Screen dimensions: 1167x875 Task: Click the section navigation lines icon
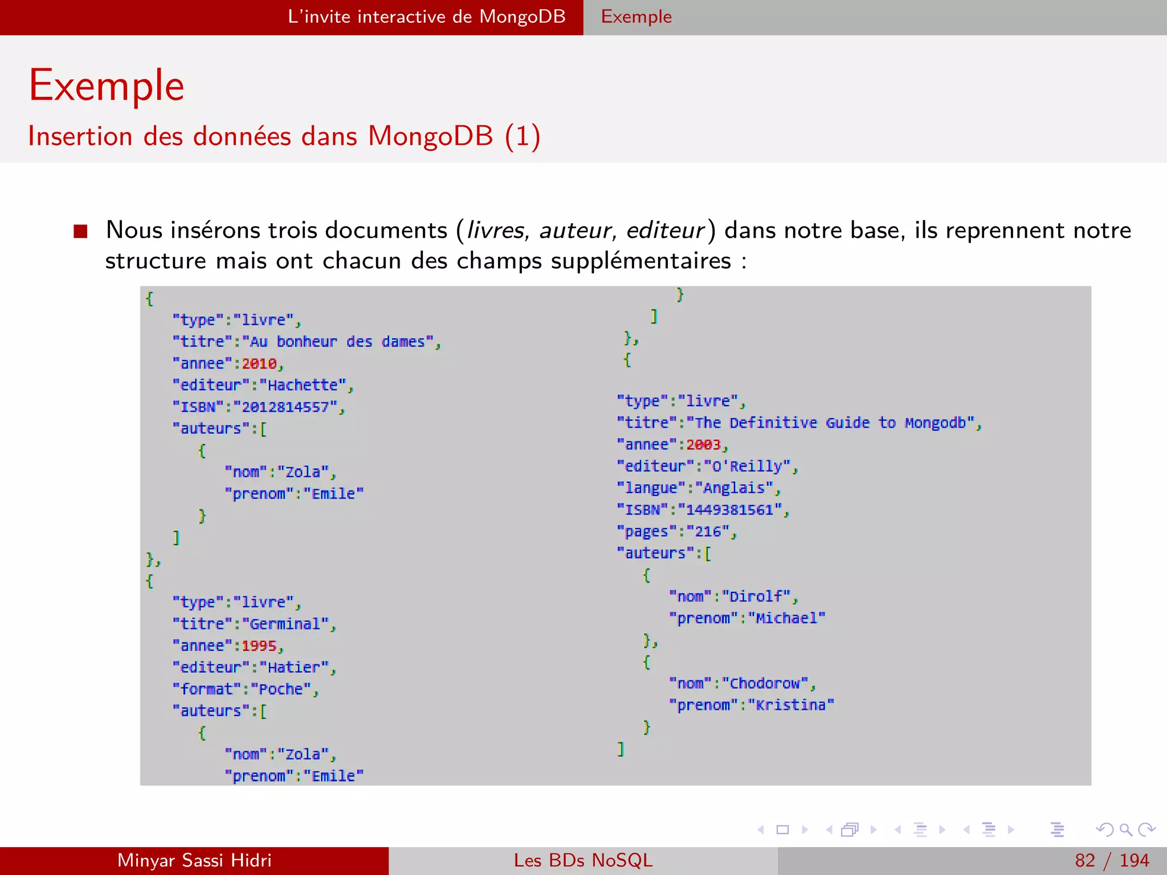point(989,829)
